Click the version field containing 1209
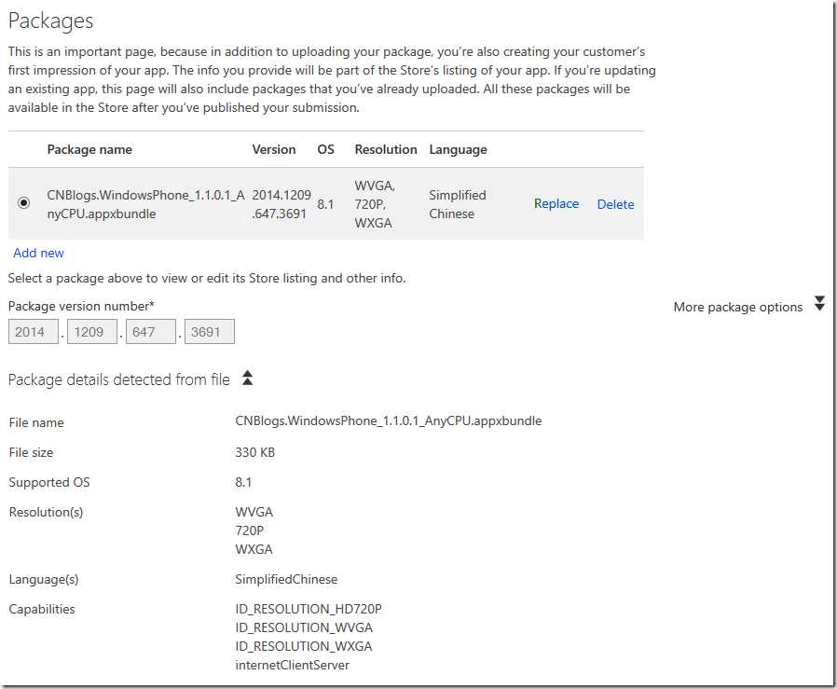 click(91, 332)
